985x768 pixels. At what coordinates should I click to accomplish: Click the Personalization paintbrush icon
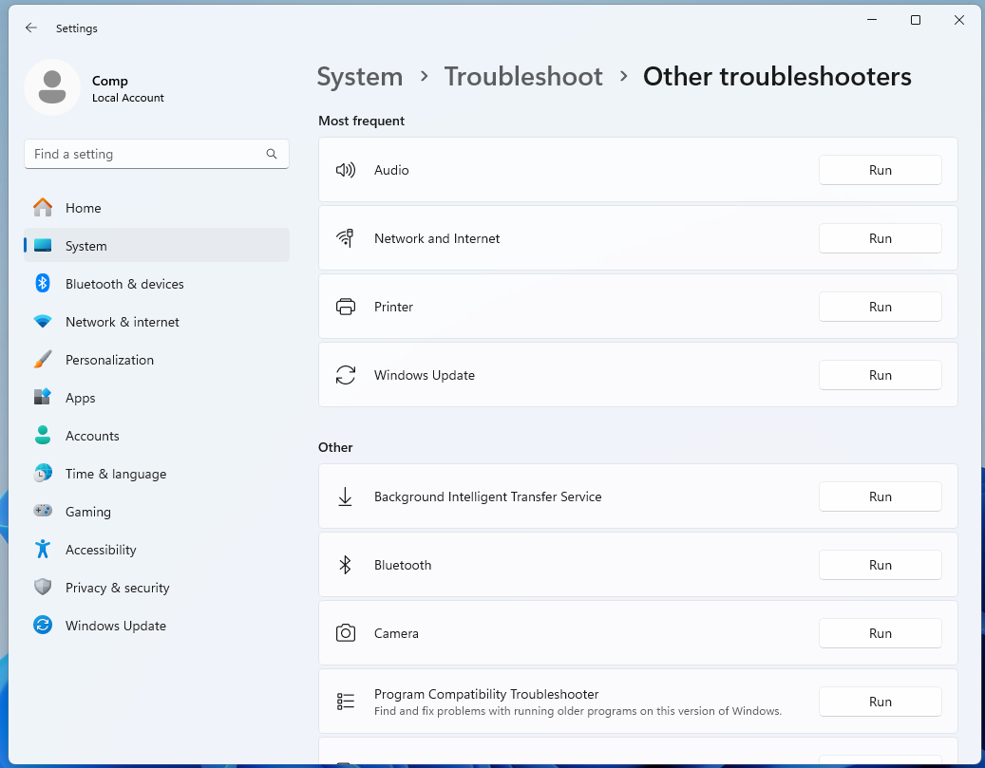coord(43,359)
